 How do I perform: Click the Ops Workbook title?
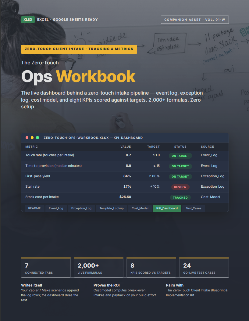click(78, 77)
